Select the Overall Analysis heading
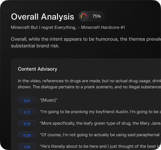 click(43, 17)
